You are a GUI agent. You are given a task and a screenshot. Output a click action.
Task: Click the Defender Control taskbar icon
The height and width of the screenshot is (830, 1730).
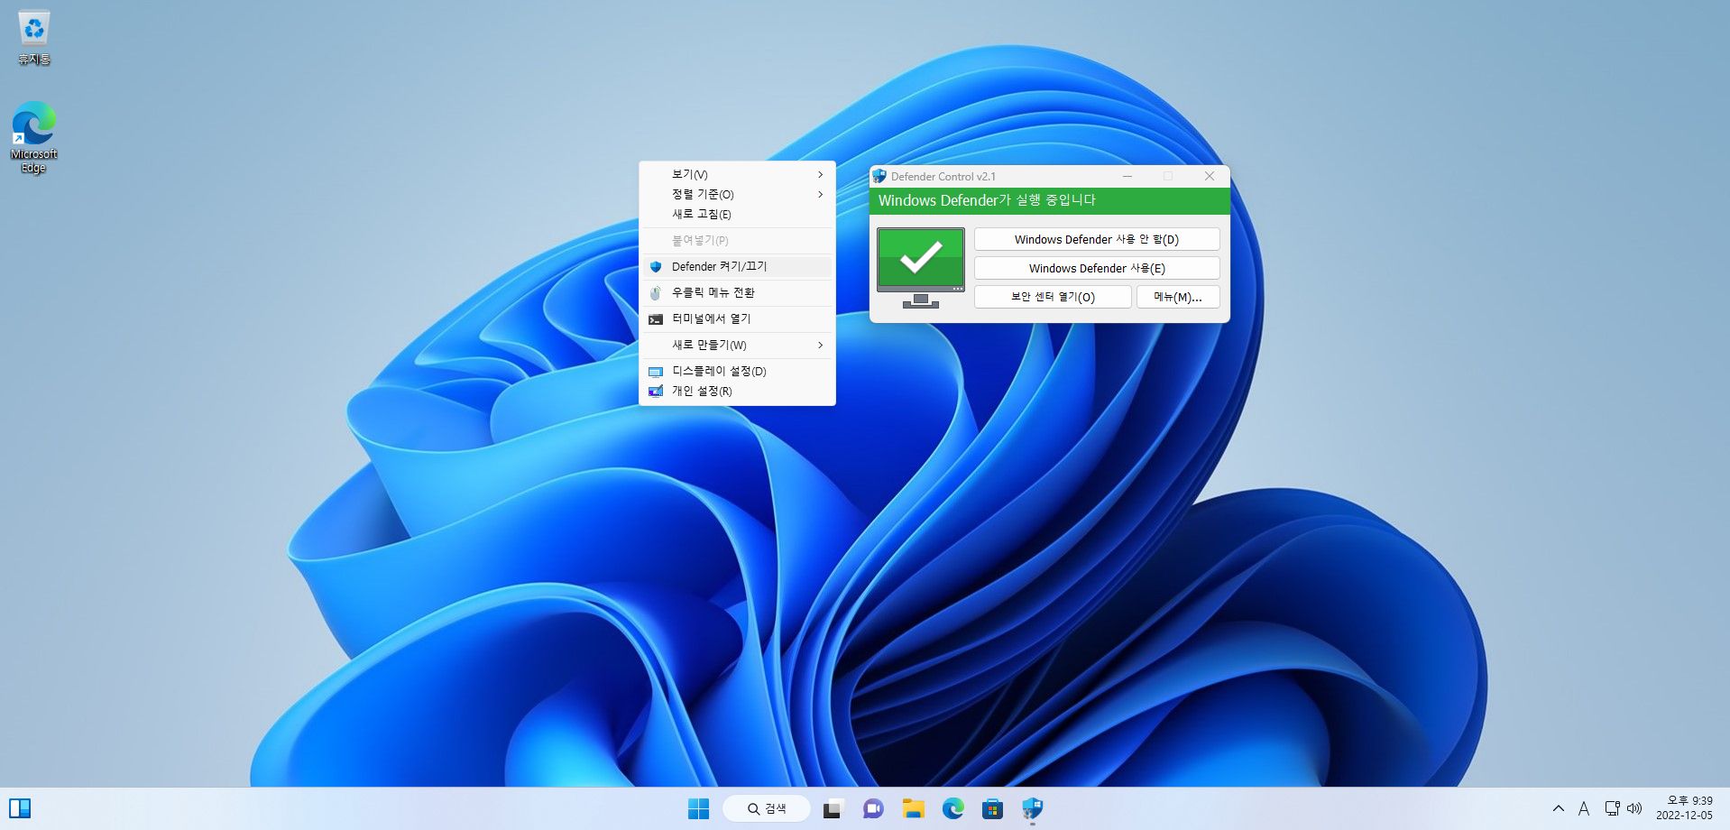click(x=1032, y=809)
